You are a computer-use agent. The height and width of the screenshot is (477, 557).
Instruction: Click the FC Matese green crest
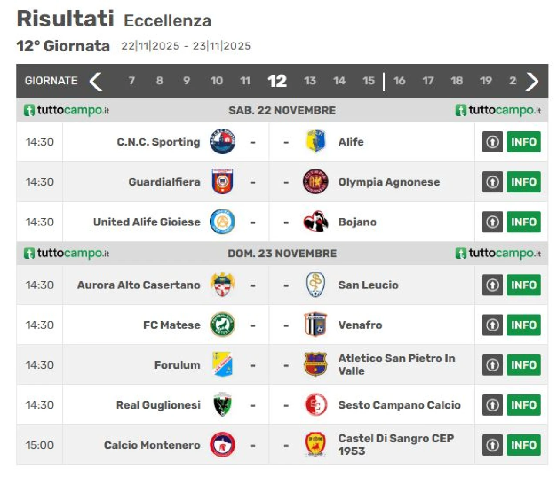(222, 325)
